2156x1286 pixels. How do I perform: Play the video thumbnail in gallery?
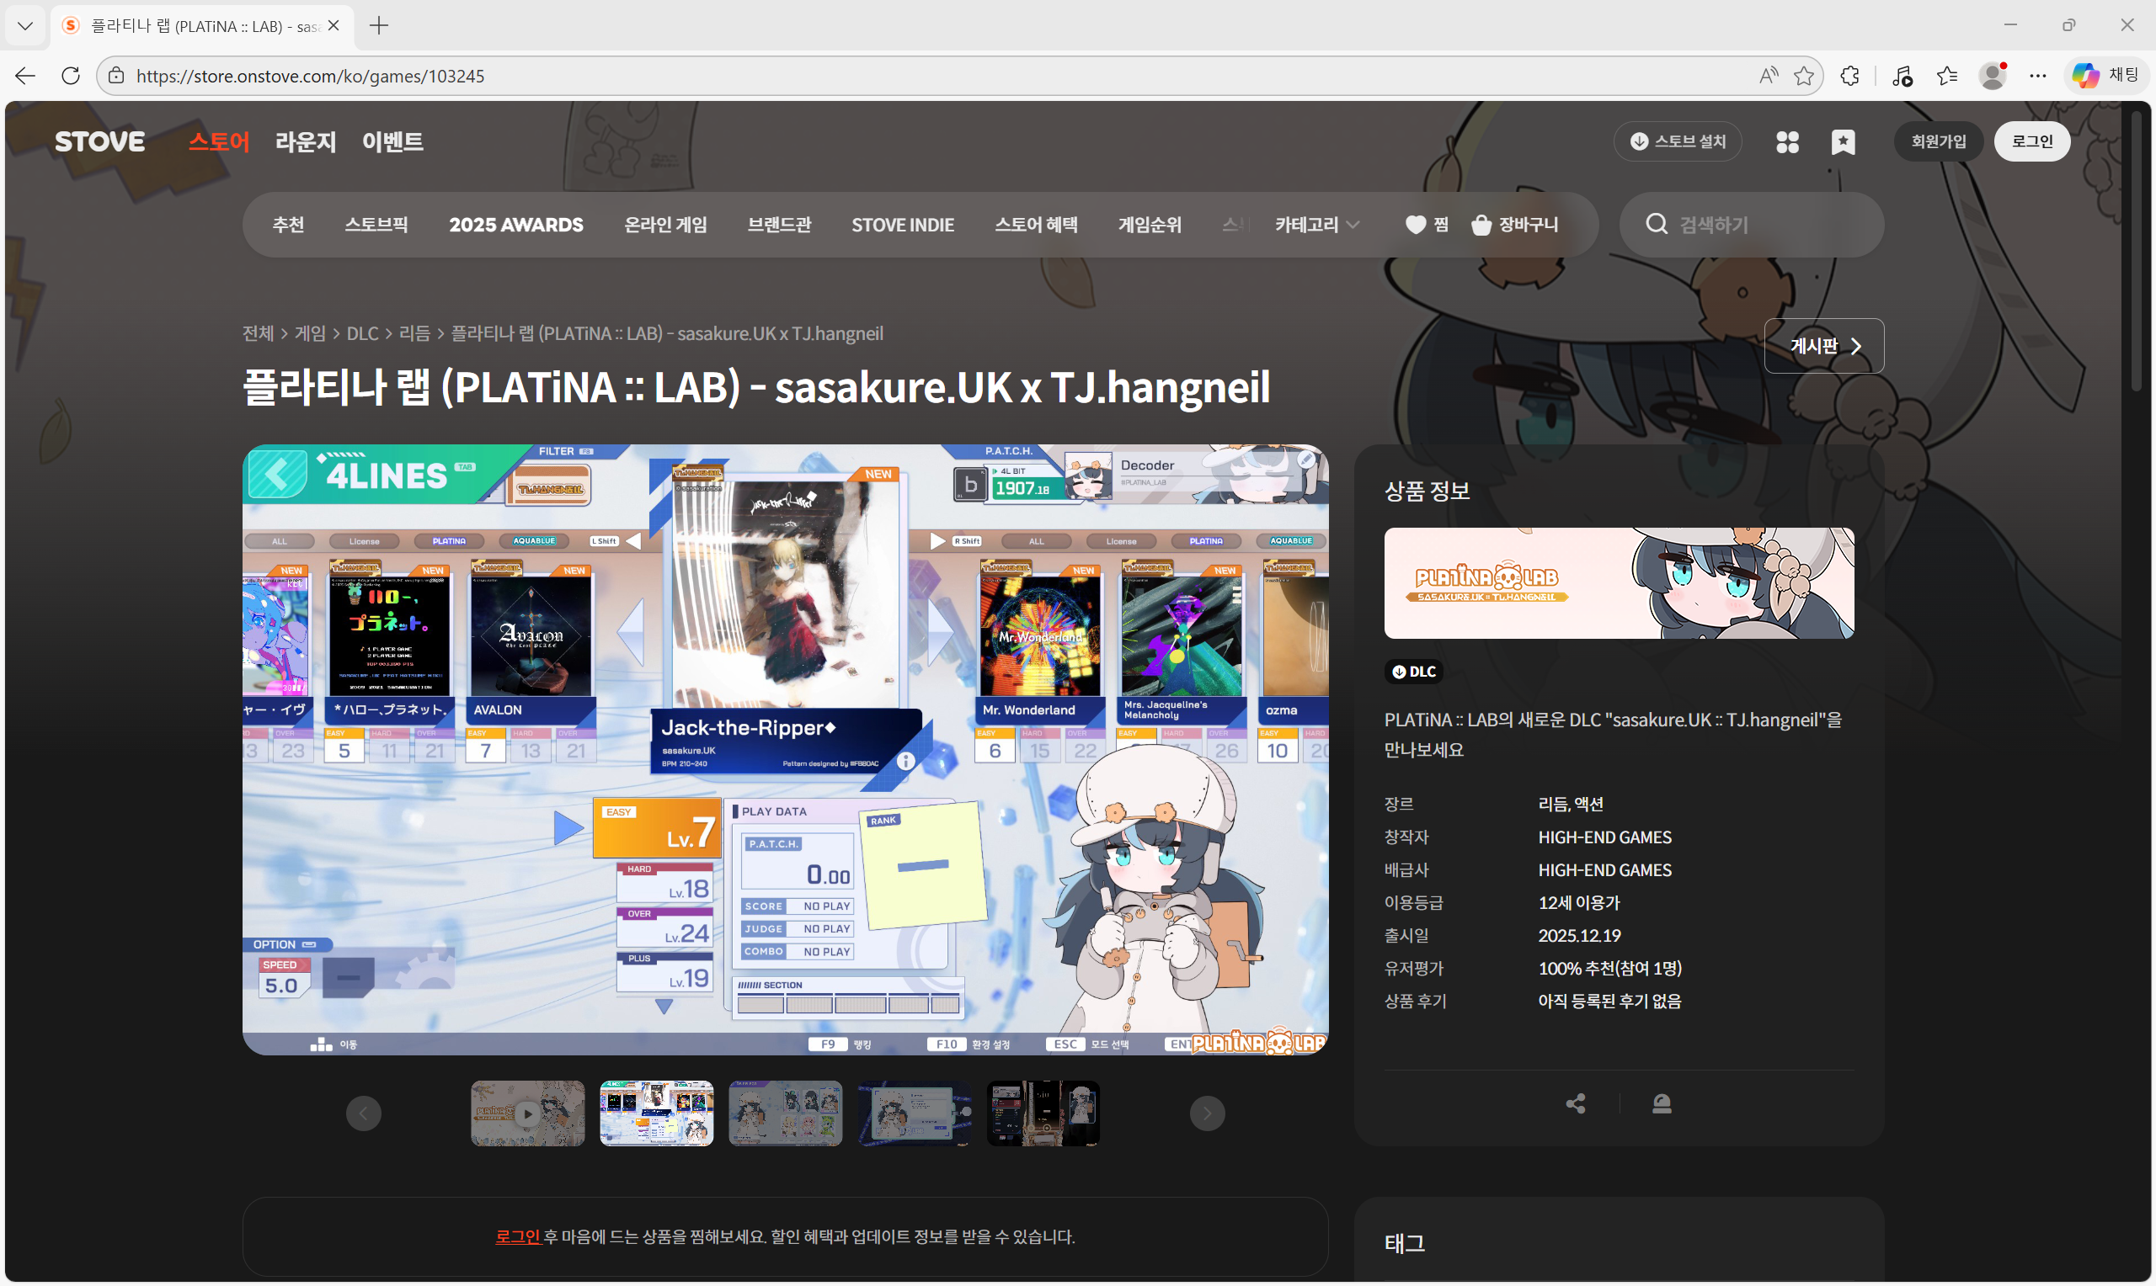pos(527,1113)
